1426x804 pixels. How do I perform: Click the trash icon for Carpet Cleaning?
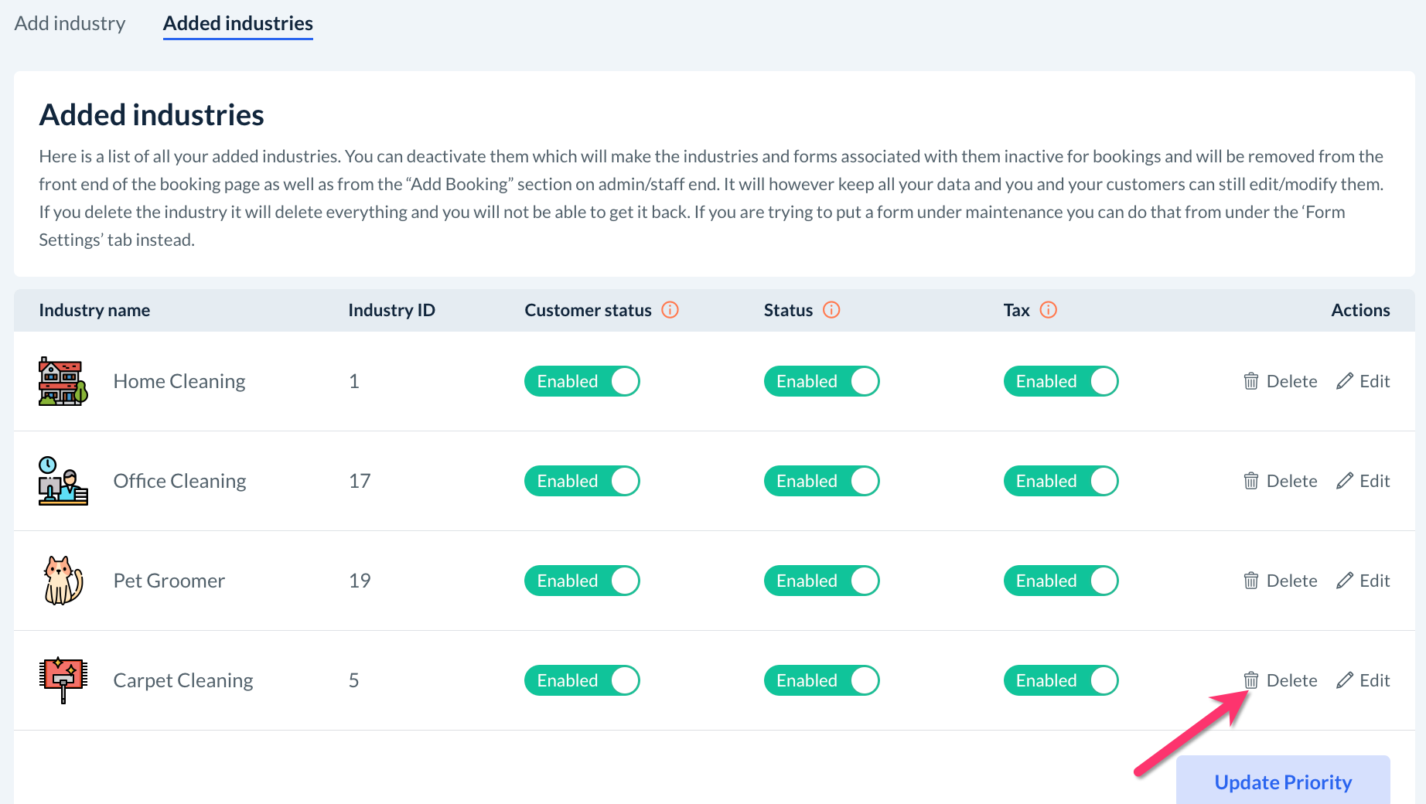[x=1250, y=680]
